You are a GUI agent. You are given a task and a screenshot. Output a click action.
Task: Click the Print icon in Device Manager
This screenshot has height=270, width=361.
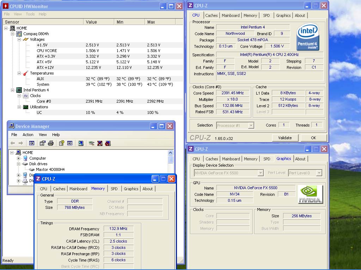(x=51, y=143)
